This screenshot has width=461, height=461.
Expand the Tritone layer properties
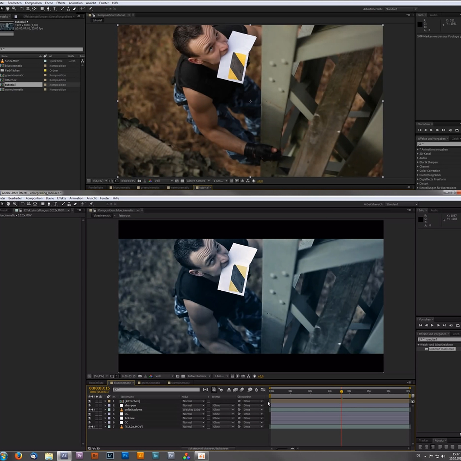[105, 418]
